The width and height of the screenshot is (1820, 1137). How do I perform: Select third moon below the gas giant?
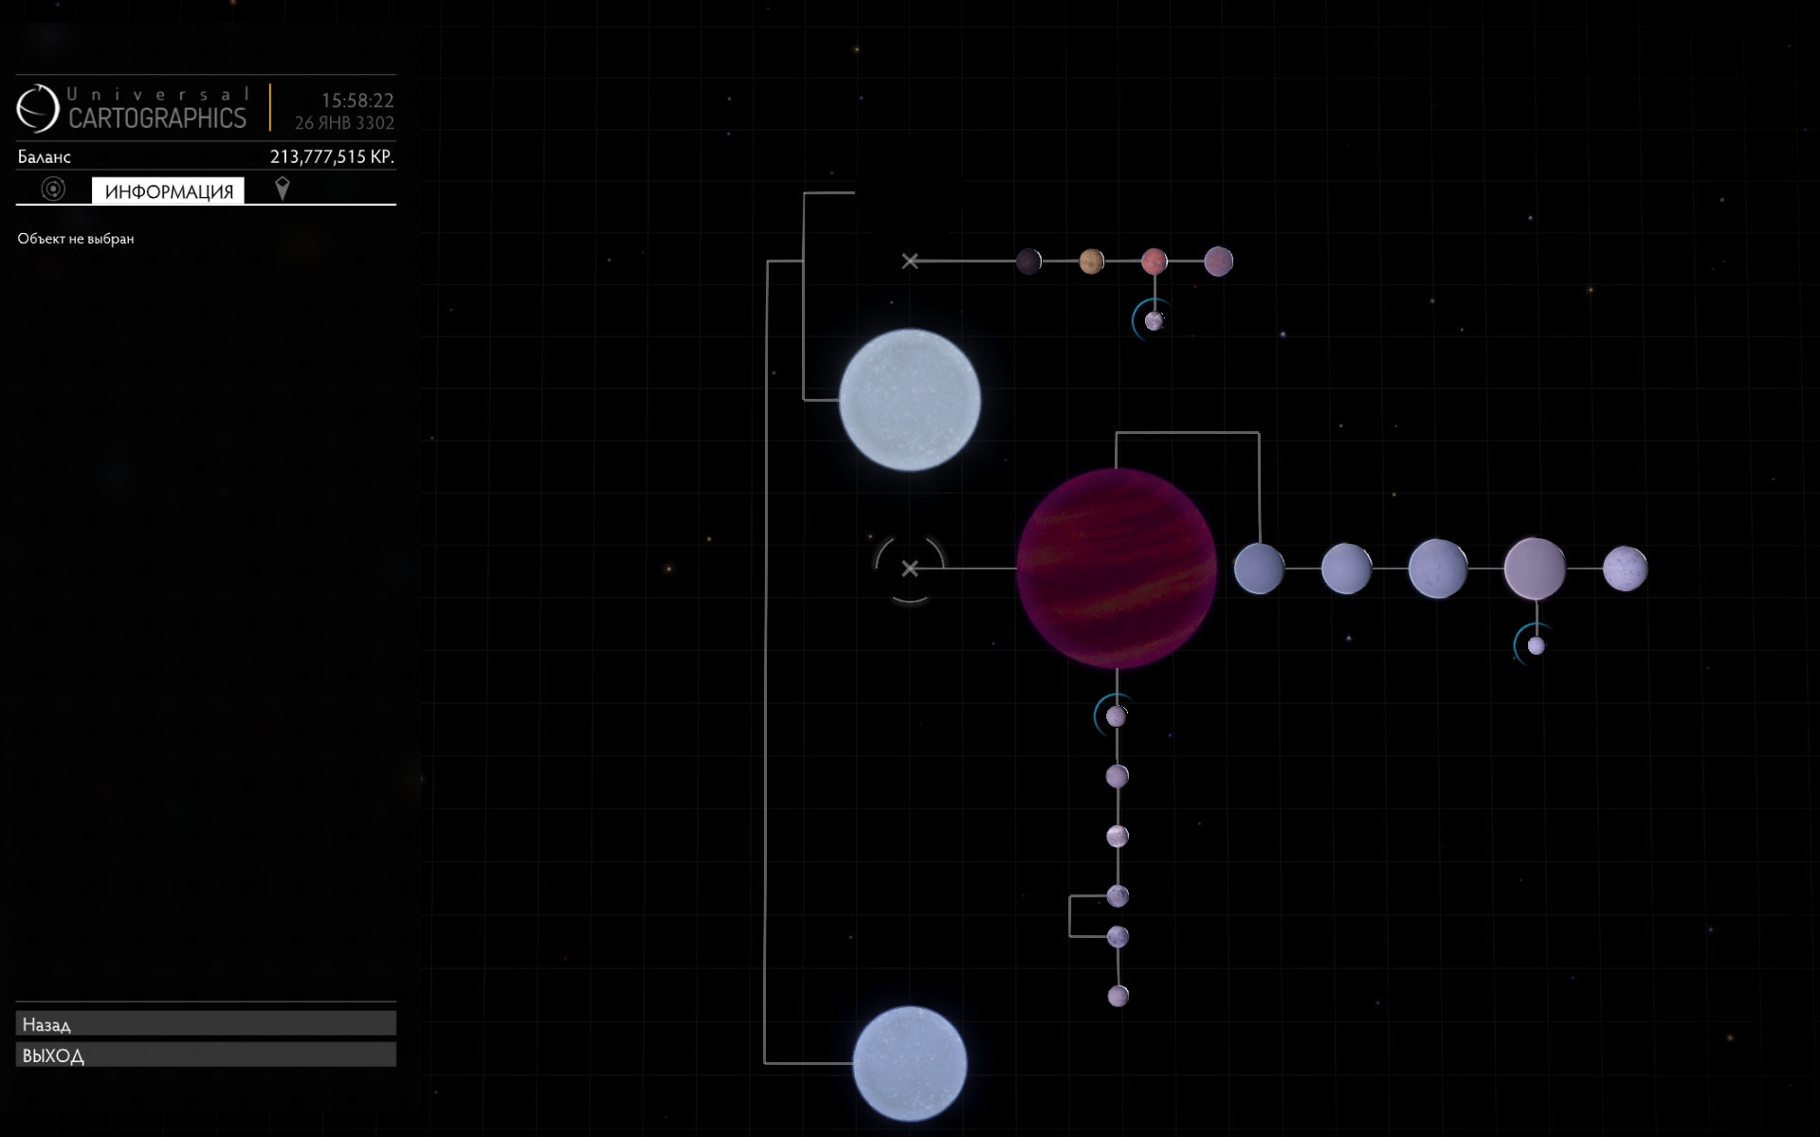point(1117,836)
